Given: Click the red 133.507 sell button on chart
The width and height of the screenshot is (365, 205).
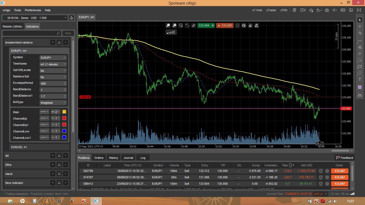Looking at the screenshot, I should point(225,26).
